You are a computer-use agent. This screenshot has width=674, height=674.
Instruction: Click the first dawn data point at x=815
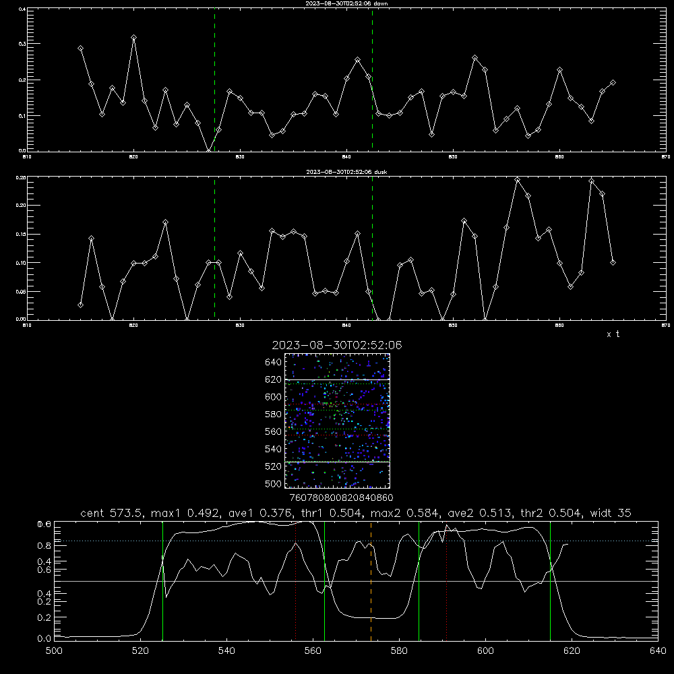[x=80, y=49]
